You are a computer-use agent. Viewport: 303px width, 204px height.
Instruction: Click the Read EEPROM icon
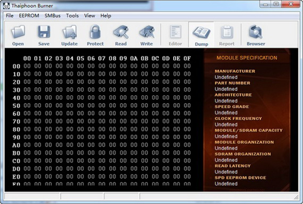121,33
